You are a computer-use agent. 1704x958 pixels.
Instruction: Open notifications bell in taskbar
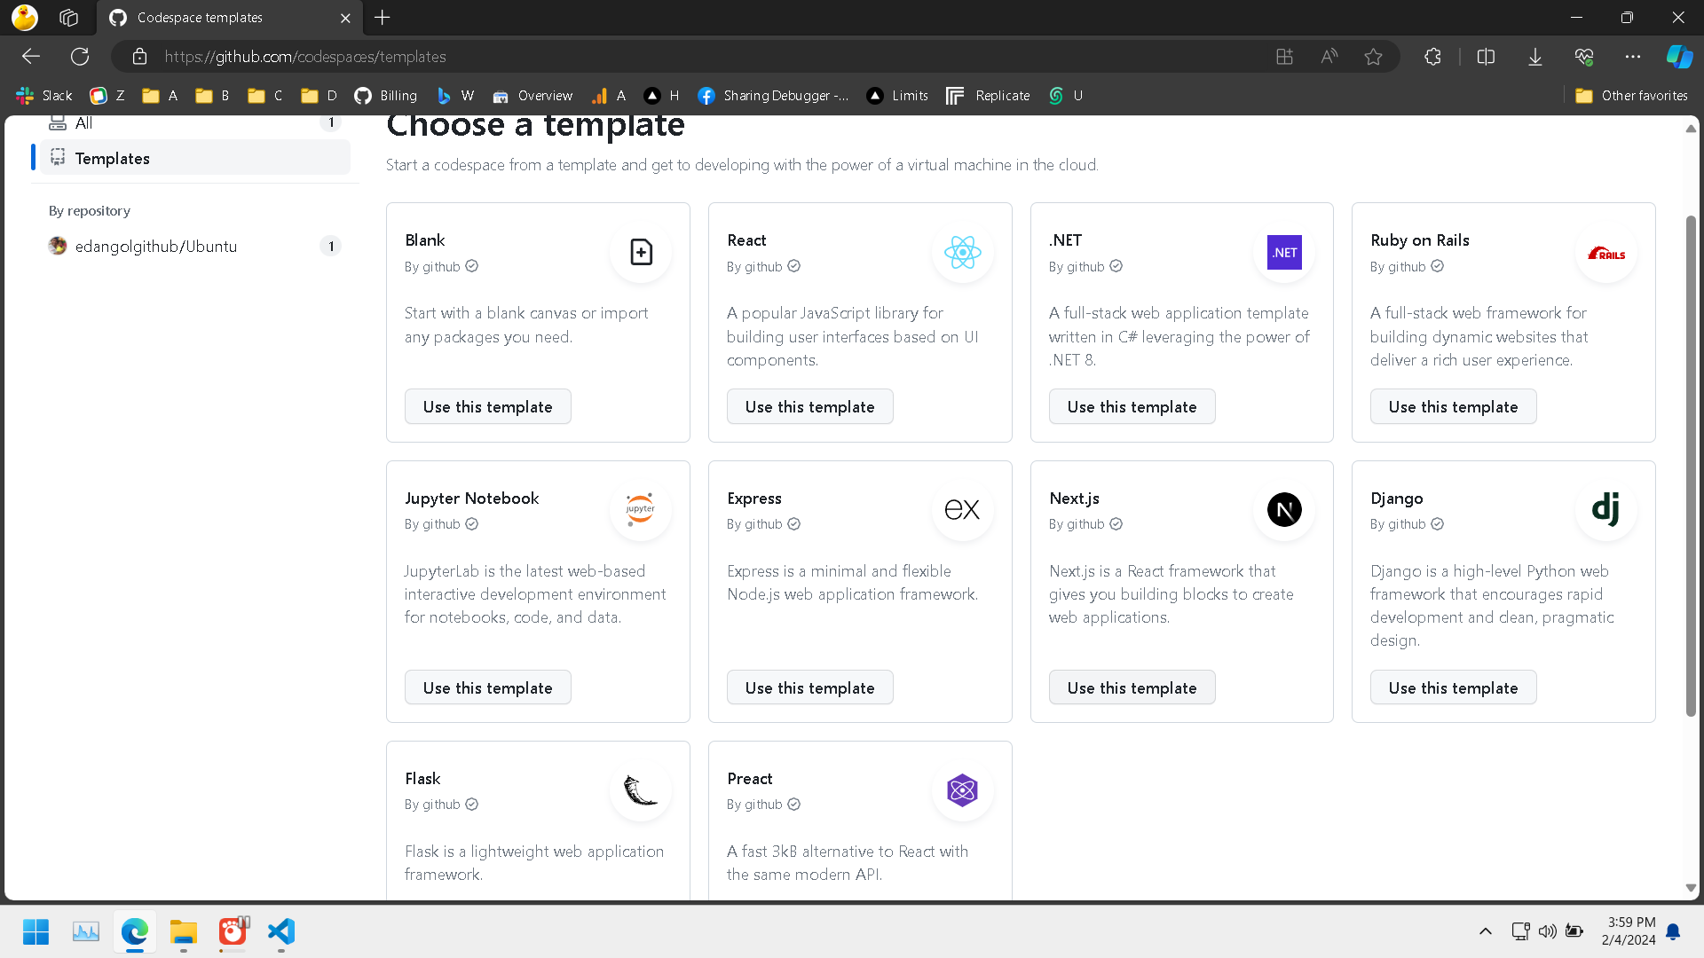point(1673,931)
